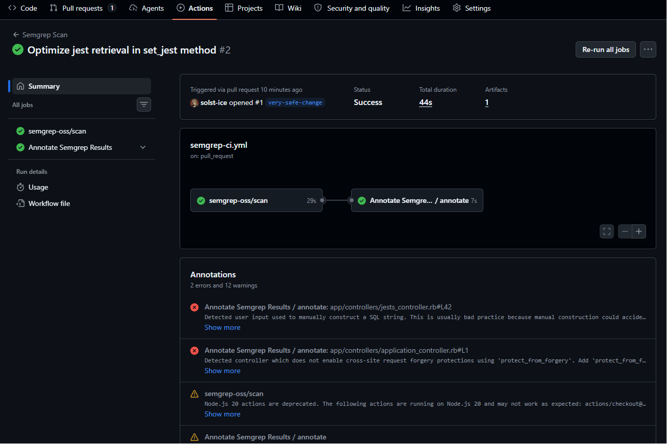
Task: Switch to the Pull requests tab
Action: coord(83,8)
